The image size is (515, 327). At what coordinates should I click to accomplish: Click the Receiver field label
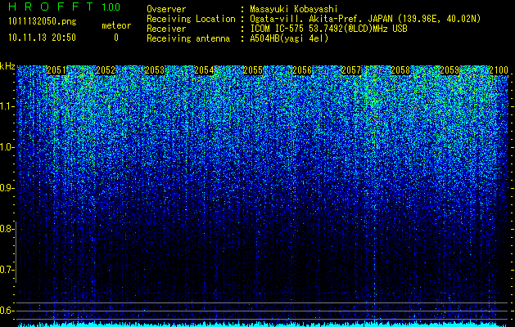[166, 29]
